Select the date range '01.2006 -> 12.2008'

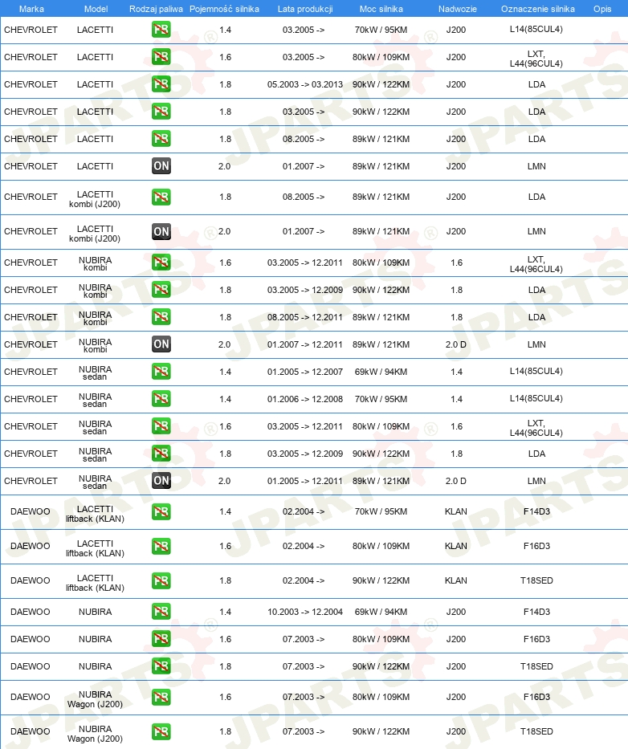point(305,399)
